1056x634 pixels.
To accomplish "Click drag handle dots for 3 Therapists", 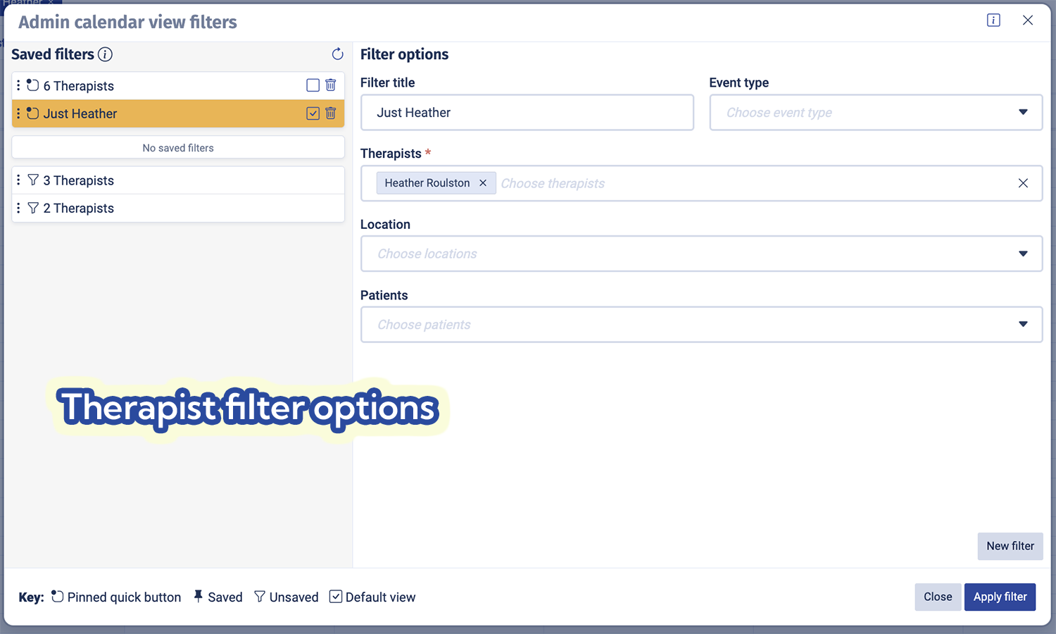I will 18,180.
